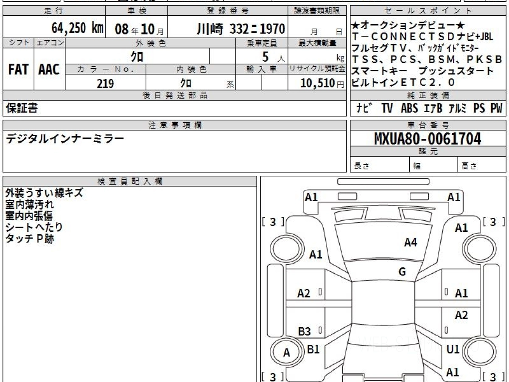This screenshot has height=382, width=509.
Task: Select the 室内内張傷 inspector note
Action: 29,216
